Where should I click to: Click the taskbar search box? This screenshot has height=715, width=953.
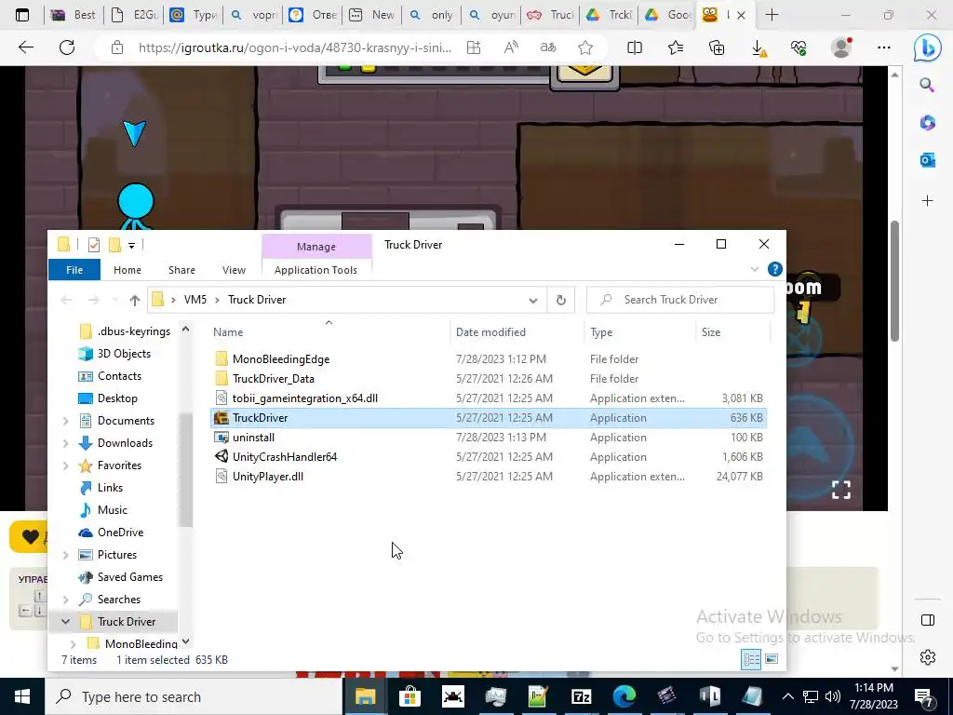(195, 696)
